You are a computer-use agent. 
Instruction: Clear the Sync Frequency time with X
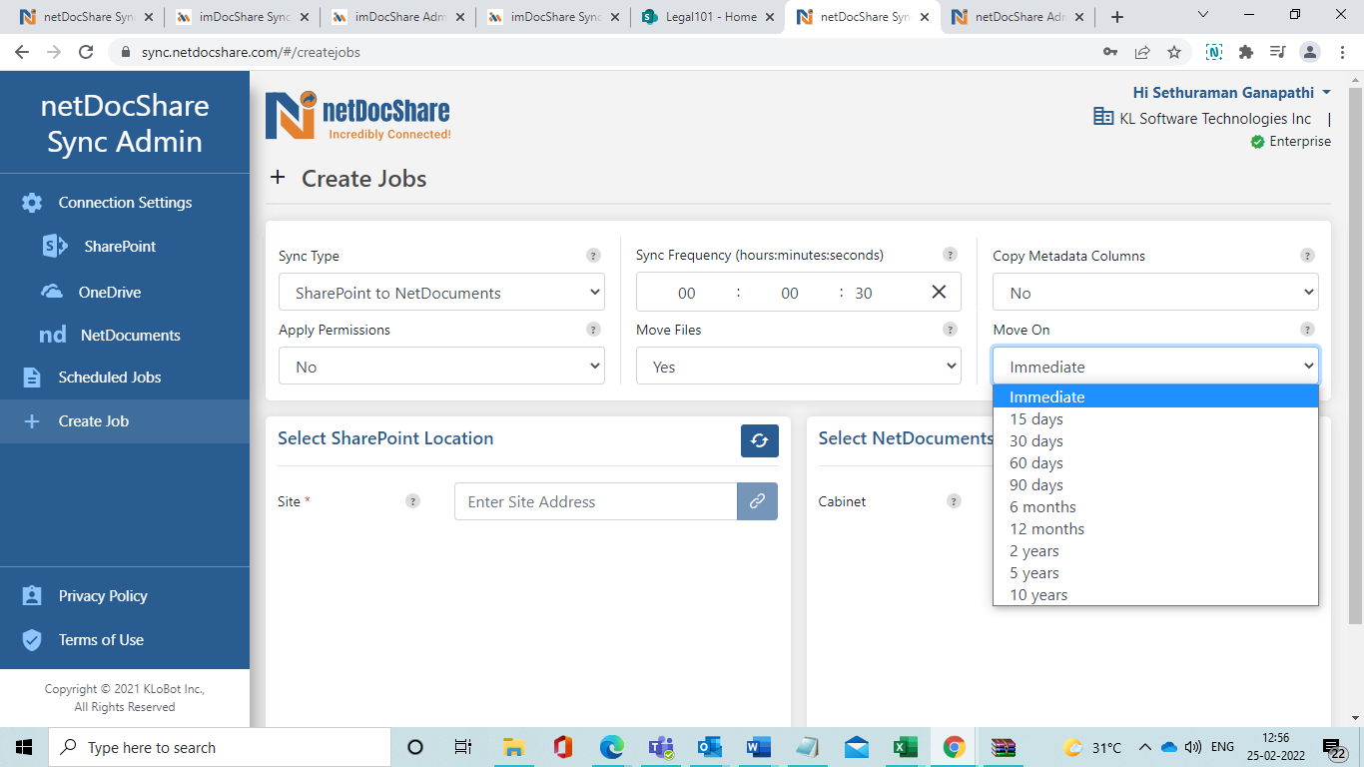pyautogui.click(x=939, y=292)
